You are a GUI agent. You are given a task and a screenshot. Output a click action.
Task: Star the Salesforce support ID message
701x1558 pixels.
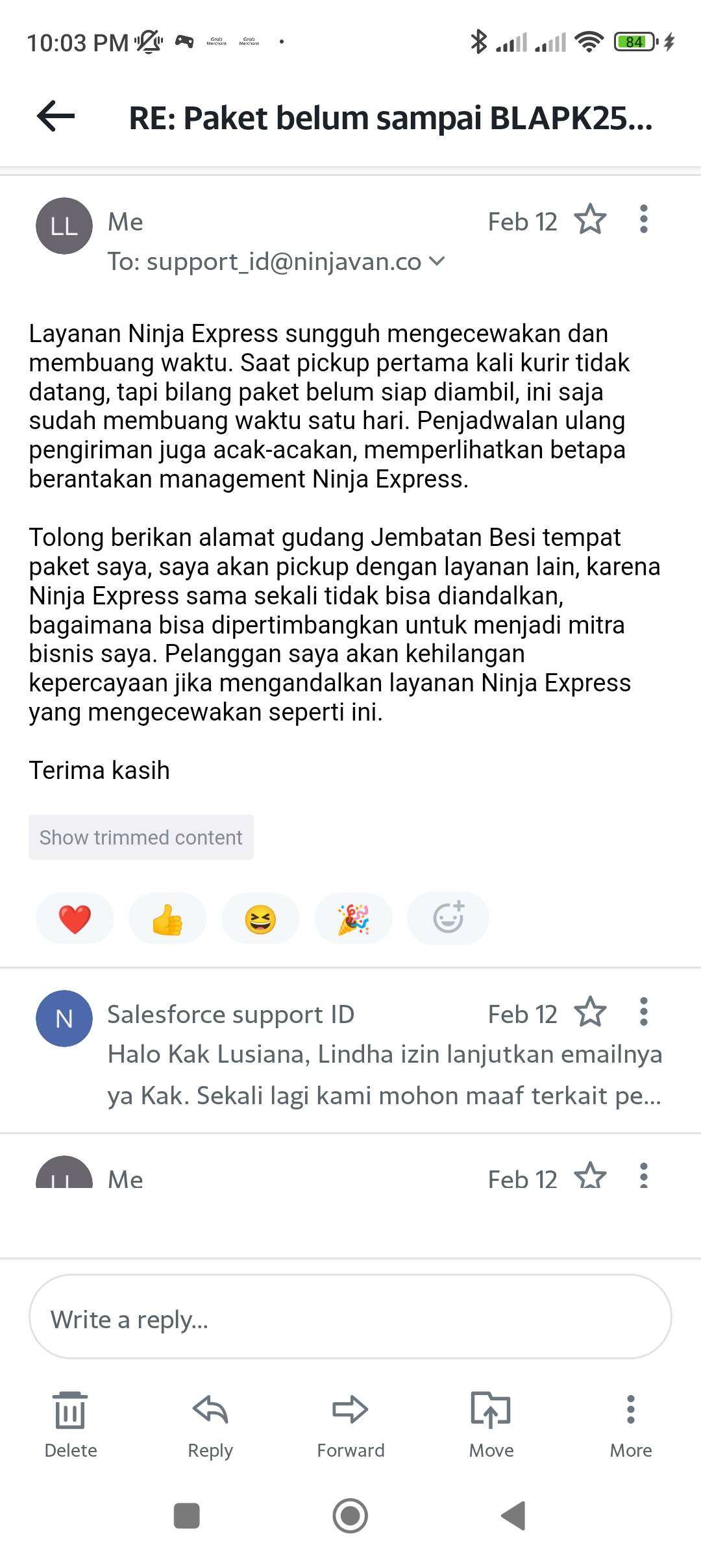coord(590,1011)
